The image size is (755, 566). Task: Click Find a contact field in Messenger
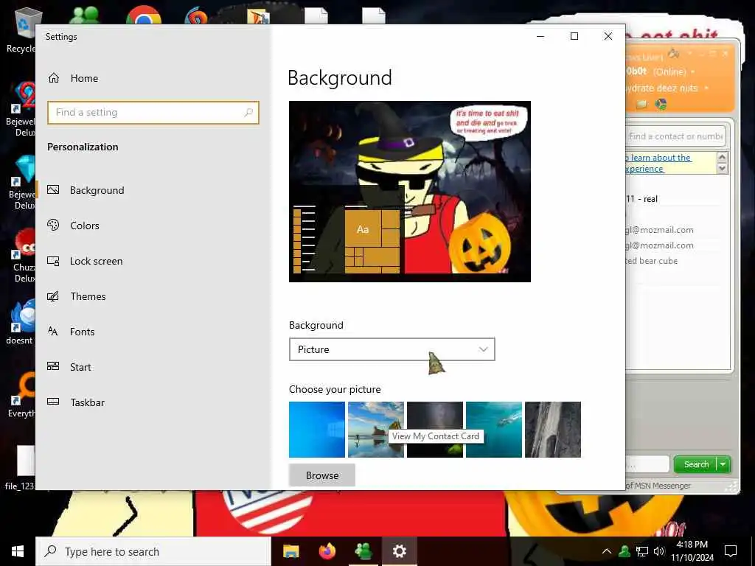tap(675, 136)
